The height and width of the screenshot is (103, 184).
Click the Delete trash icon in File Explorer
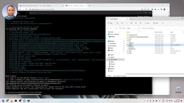click(x=141, y=23)
